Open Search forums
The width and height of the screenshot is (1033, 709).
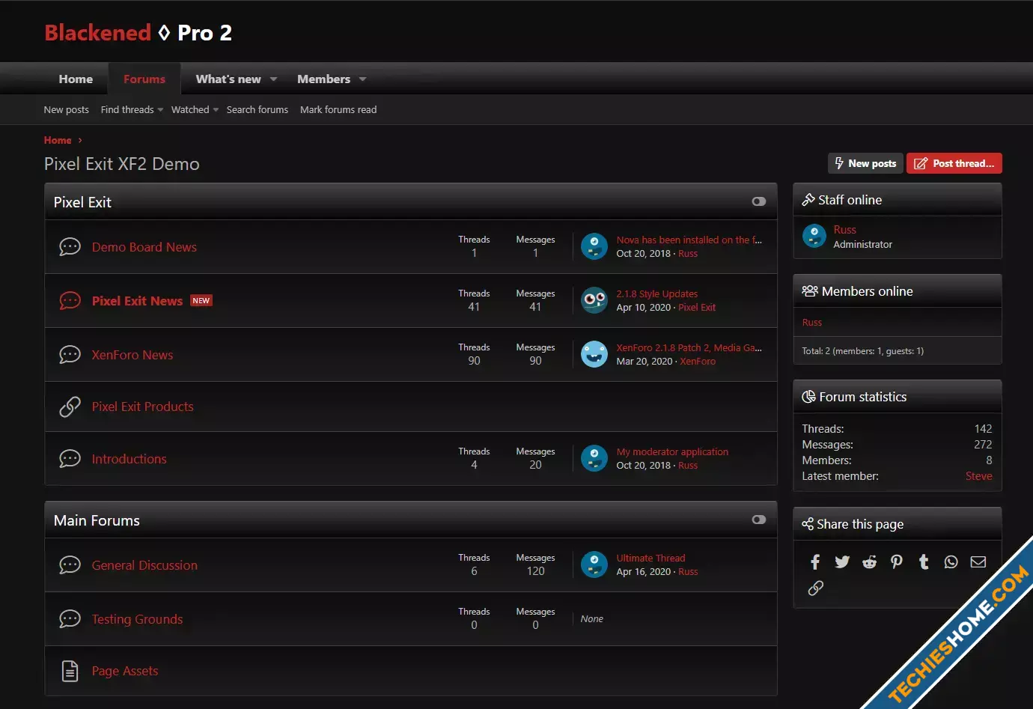258,109
